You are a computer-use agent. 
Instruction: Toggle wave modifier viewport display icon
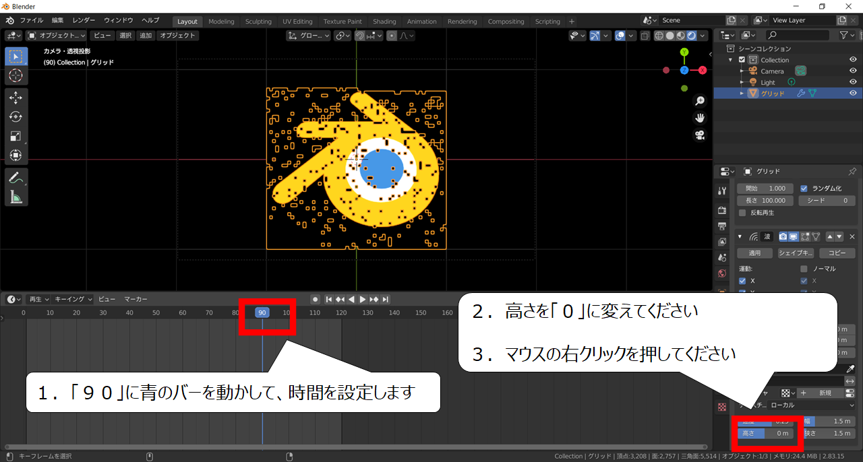point(794,236)
